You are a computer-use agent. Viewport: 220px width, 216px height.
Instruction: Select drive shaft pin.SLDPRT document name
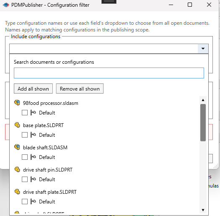[48, 169]
